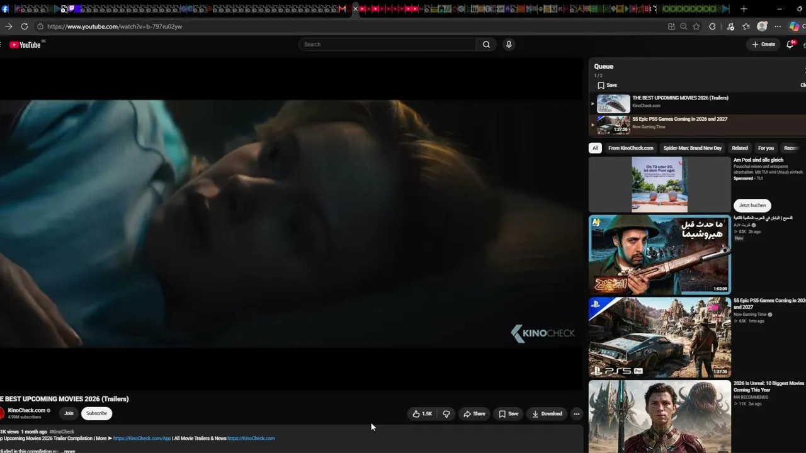The width and height of the screenshot is (806, 453).
Task: Open the browser extensions puzzle icon
Action: (712, 26)
